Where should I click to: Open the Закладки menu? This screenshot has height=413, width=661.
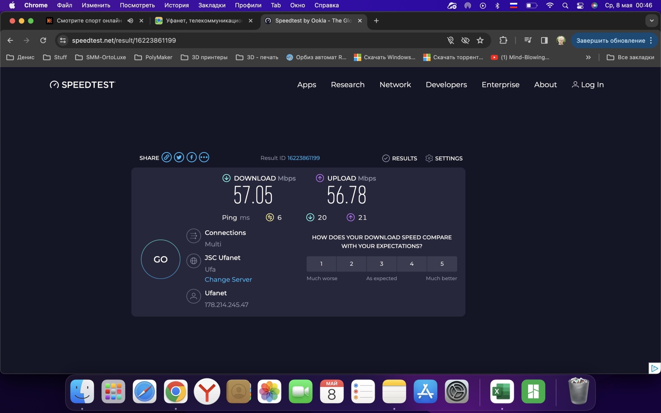[212, 6]
